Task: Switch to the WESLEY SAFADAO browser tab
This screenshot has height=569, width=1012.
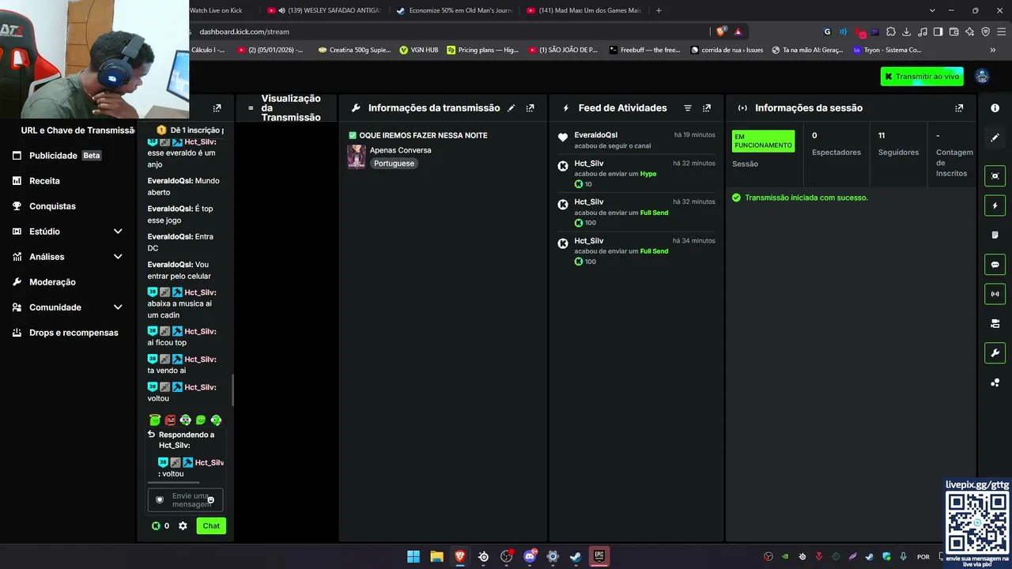Action: [x=324, y=10]
